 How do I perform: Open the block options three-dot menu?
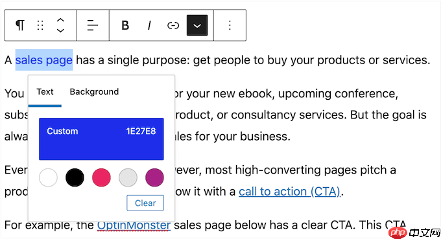[x=230, y=25]
